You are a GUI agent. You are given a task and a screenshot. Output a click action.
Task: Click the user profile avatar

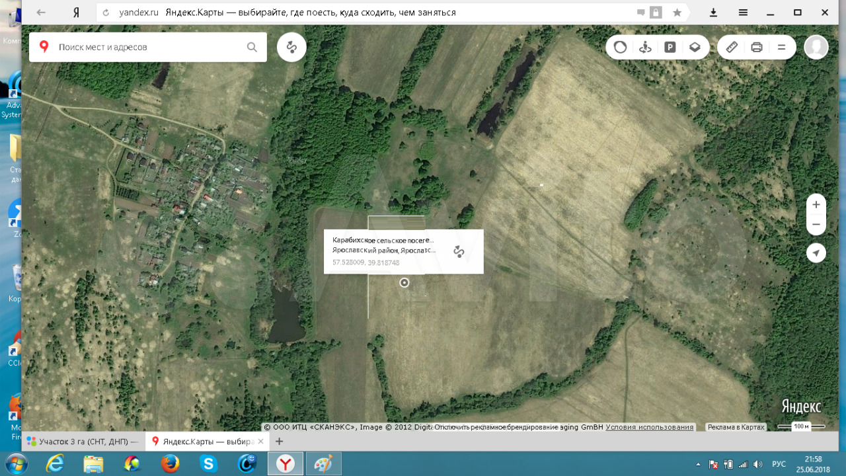coord(816,47)
